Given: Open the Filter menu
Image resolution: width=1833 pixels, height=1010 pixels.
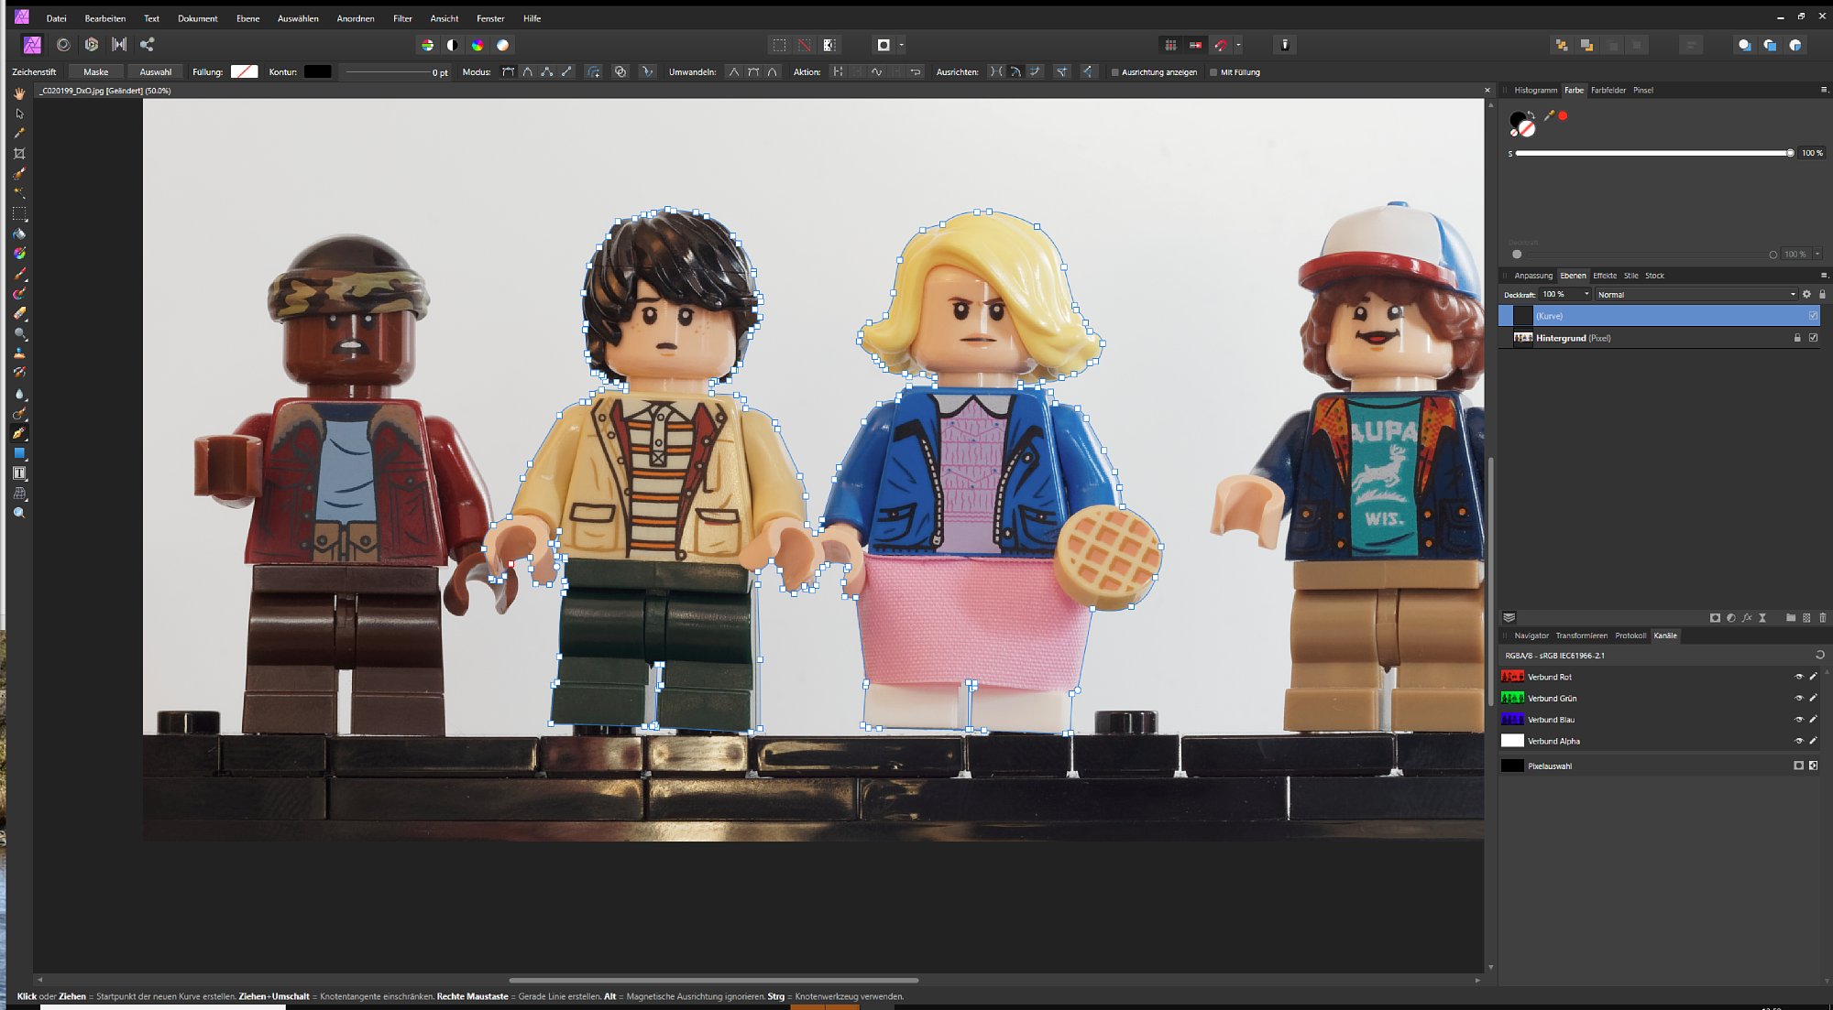Looking at the screenshot, I should (402, 18).
